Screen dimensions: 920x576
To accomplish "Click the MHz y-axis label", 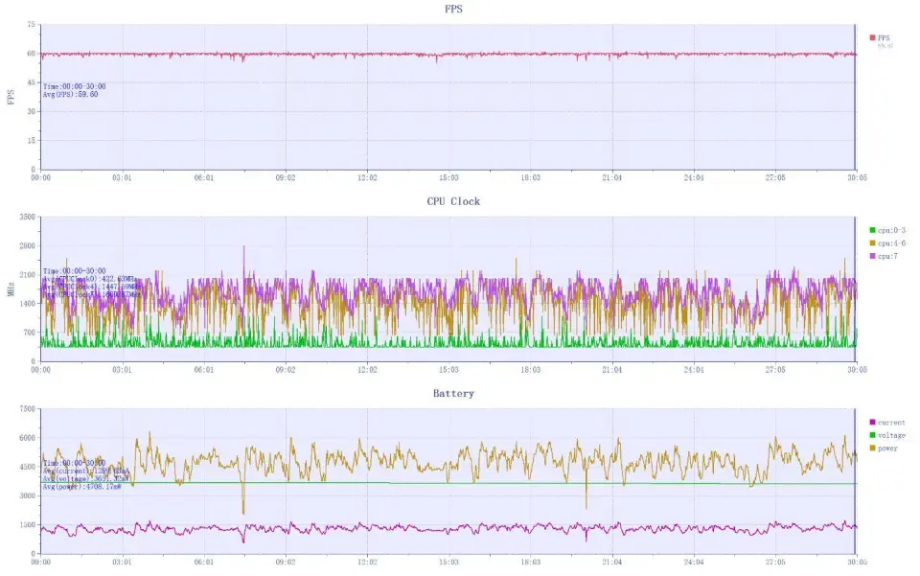I will click(x=11, y=289).
